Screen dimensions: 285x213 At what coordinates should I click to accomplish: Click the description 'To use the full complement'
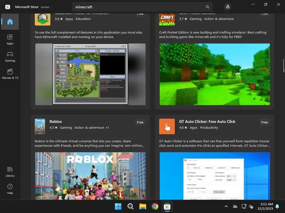pos(89,35)
